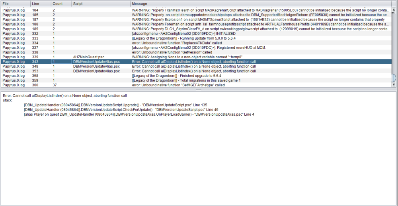This screenshot has width=398, height=206.
Task: Select the SetMGEFArchetype row with count 37
Action: click(196, 85)
